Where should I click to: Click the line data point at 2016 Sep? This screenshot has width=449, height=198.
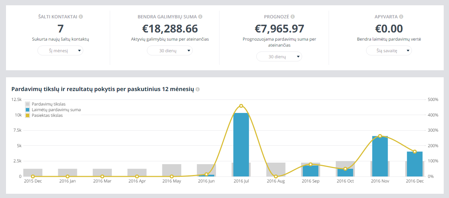coord(310,164)
